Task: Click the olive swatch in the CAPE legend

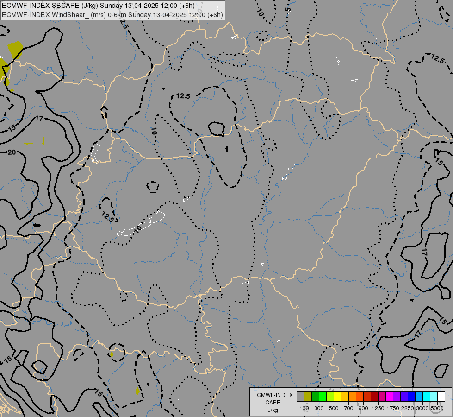Action: pyautogui.click(x=308, y=397)
